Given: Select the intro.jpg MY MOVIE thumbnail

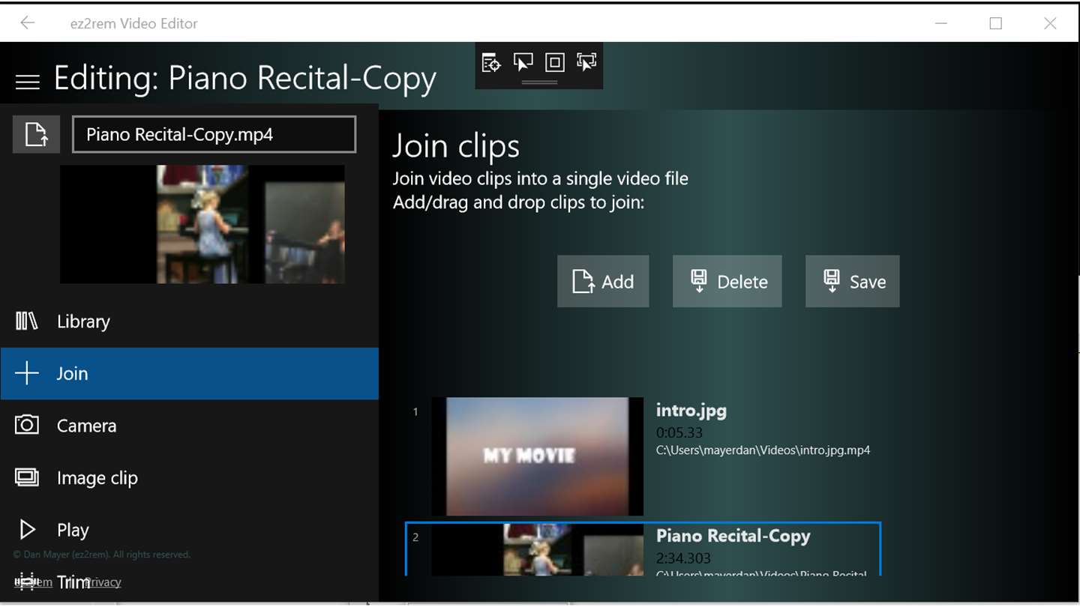Looking at the screenshot, I should point(538,456).
